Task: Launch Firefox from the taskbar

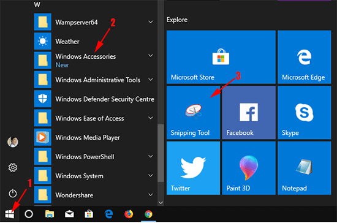Action: (129, 214)
